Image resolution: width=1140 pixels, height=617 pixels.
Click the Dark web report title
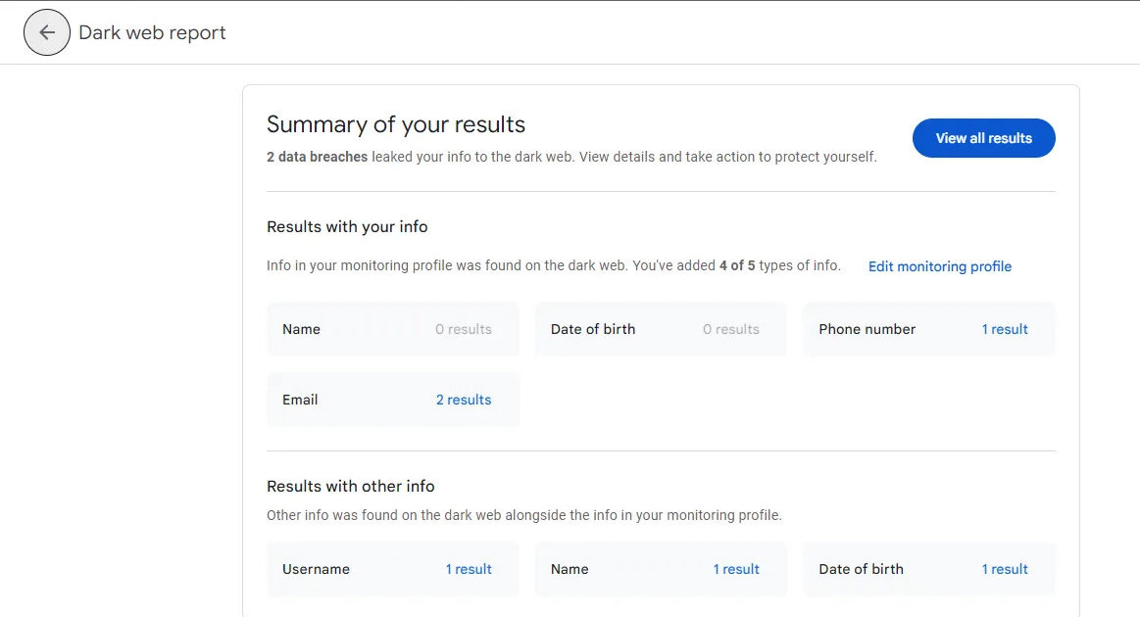coord(152,32)
